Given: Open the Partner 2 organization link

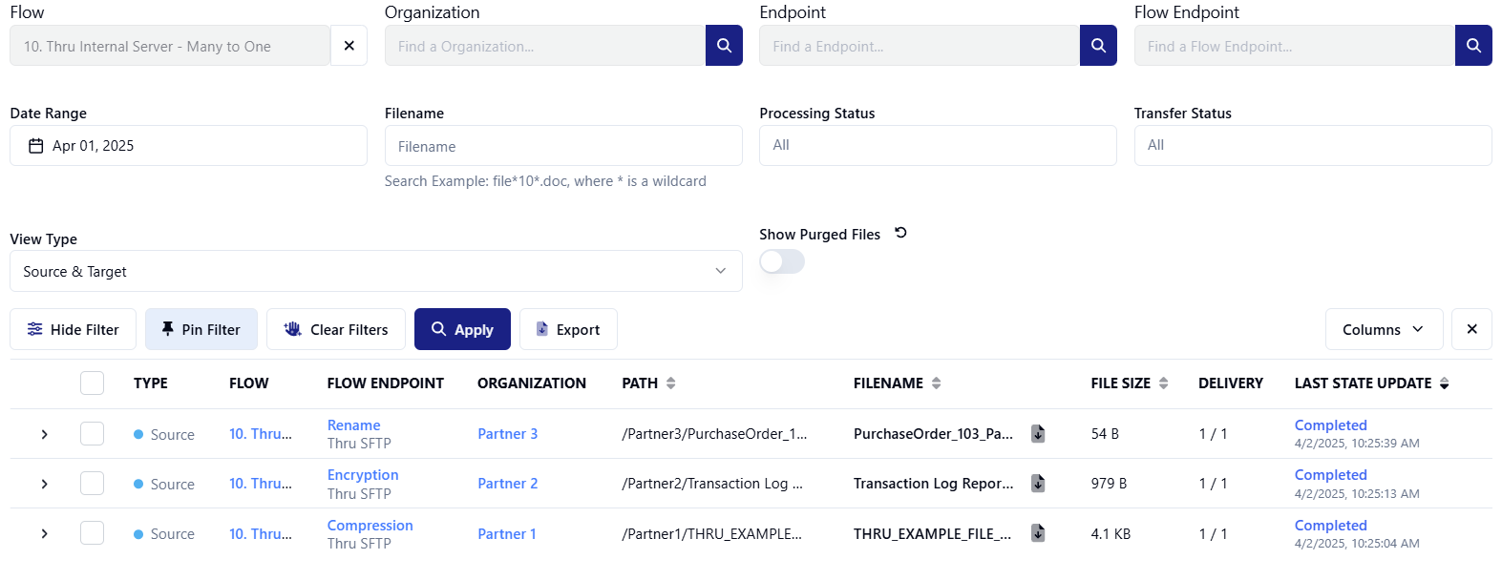Looking at the screenshot, I should coord(507,484).
